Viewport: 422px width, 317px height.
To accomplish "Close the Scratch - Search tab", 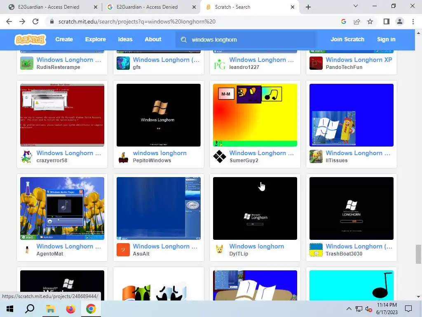I will [x=293, y=7].
